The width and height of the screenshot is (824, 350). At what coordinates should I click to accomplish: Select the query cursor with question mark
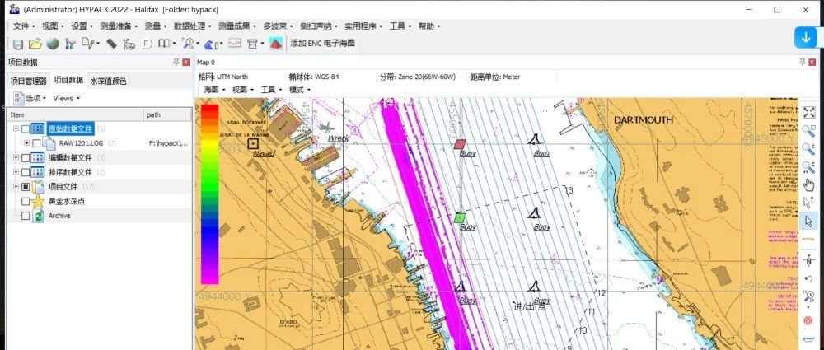809,203
